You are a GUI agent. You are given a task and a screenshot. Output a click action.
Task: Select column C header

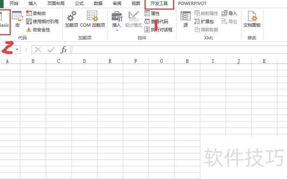[x=58, y=61]
